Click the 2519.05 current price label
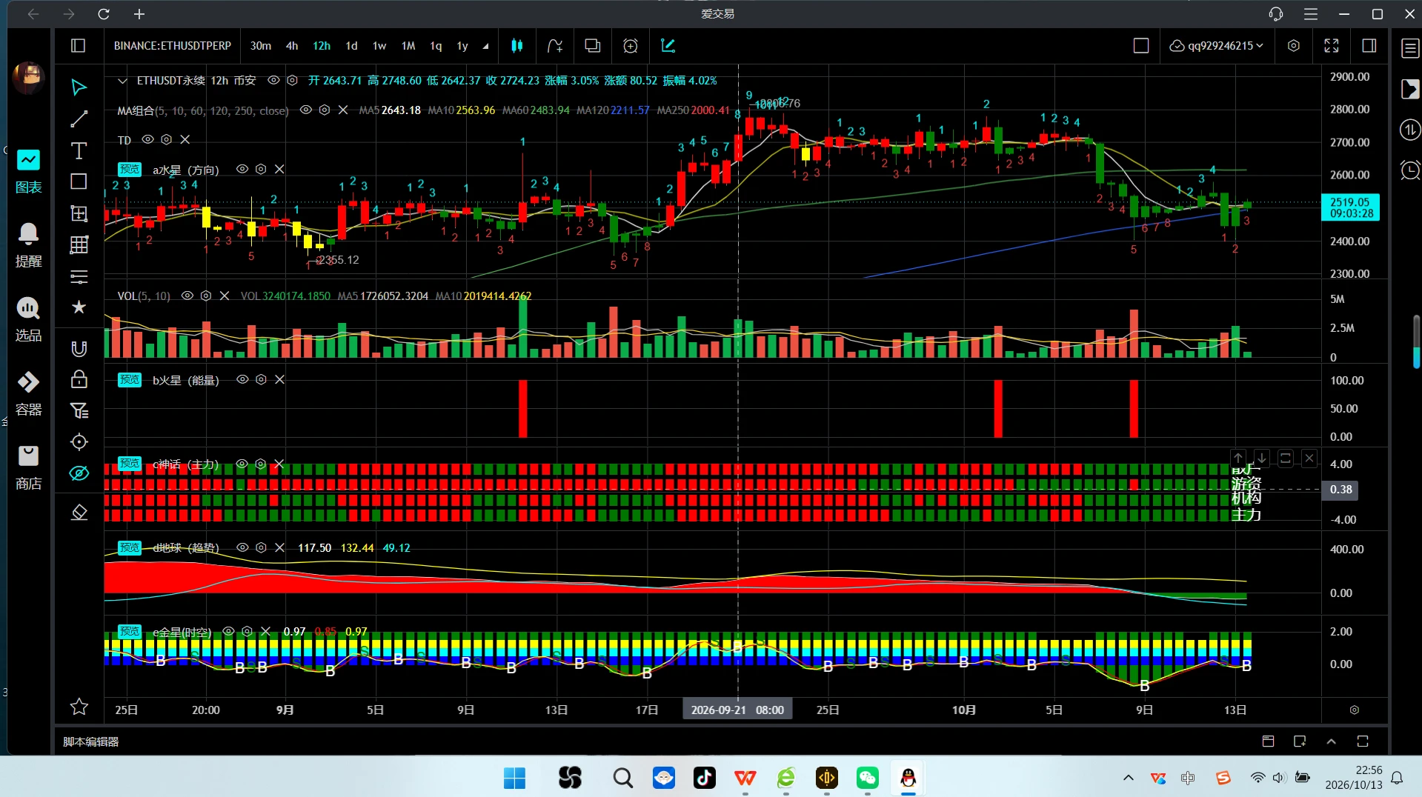Viewport: 1422px width, 797px height. coord(1351,207)
